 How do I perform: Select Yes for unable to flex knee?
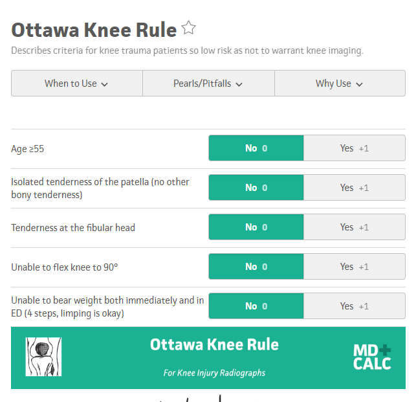coord(354,267)
